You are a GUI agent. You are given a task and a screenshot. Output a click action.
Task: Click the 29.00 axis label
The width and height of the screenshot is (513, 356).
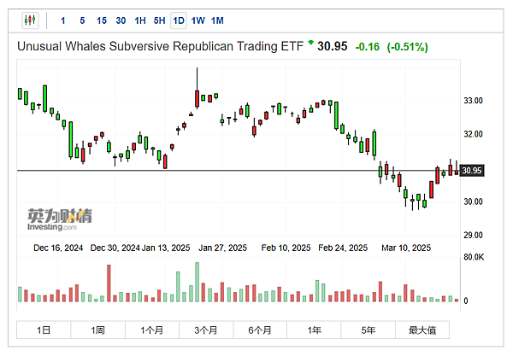click(473, 235)
